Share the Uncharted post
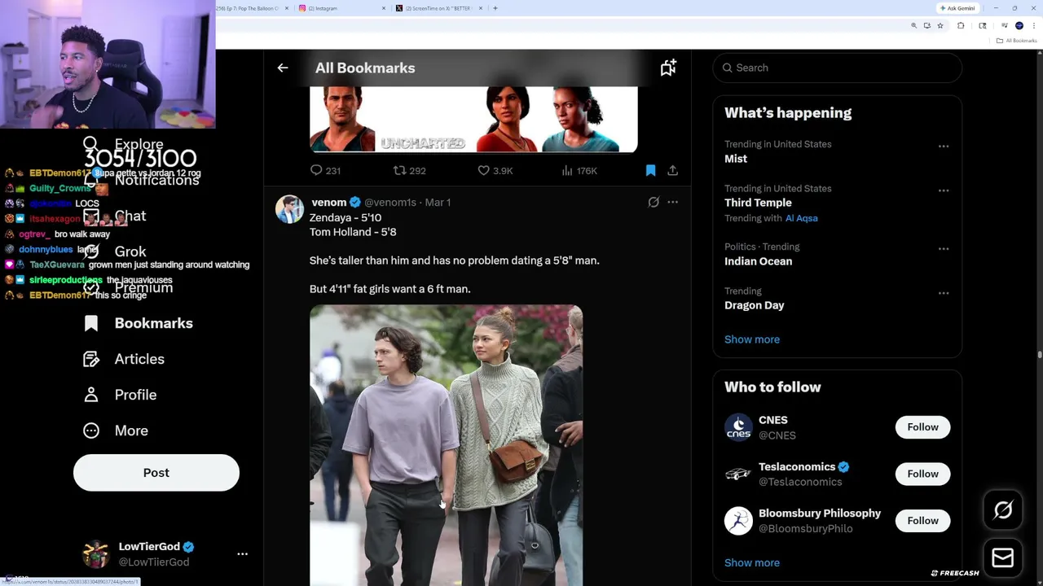Viewport: 1043px width, 586px height. [672, 170]
